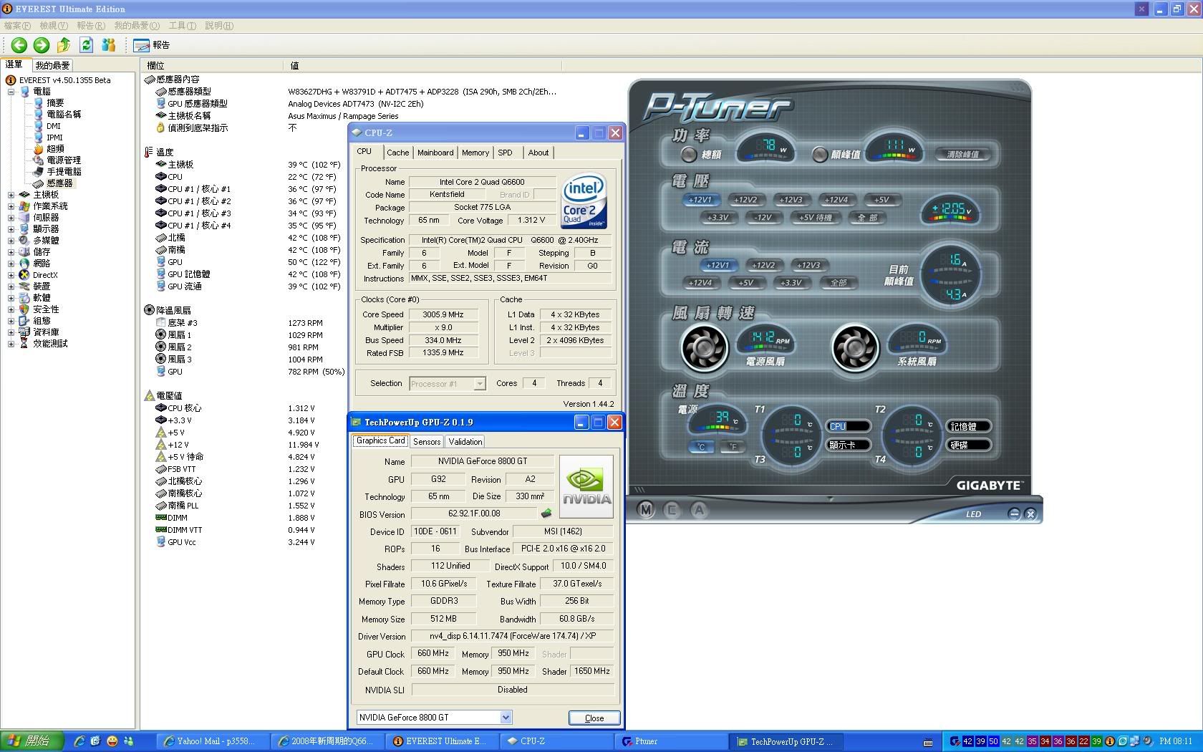
Task: Click the 記憶體 sensor label in P-Tuner
Action: click(x=968, y=426)
